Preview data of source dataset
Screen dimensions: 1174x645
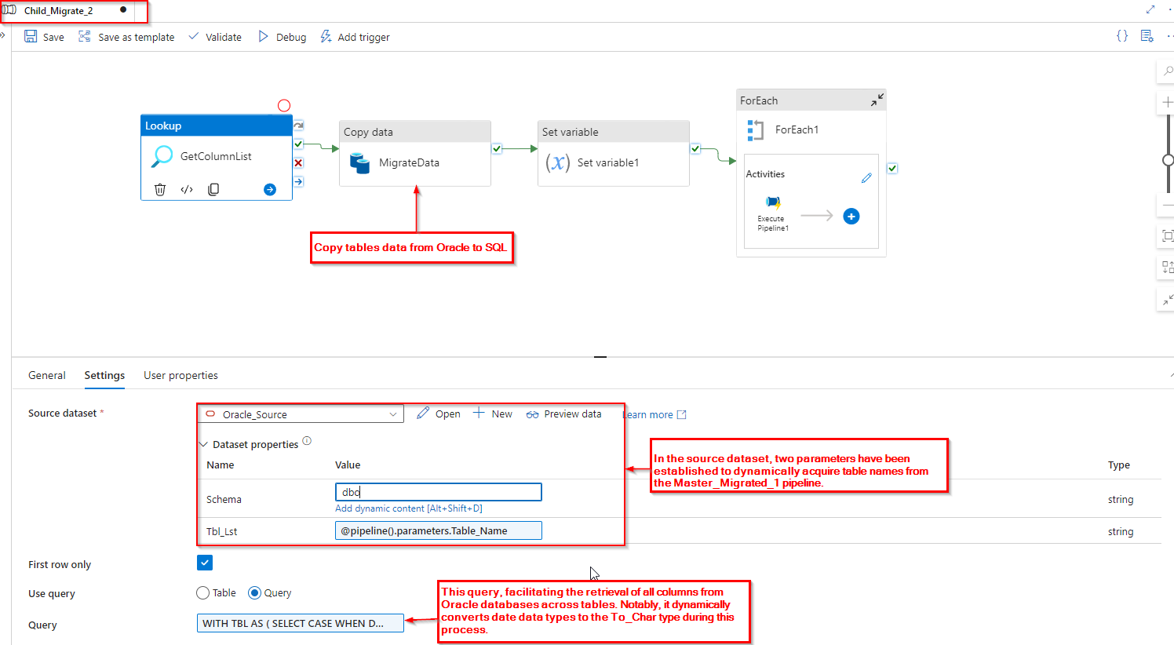563,414
